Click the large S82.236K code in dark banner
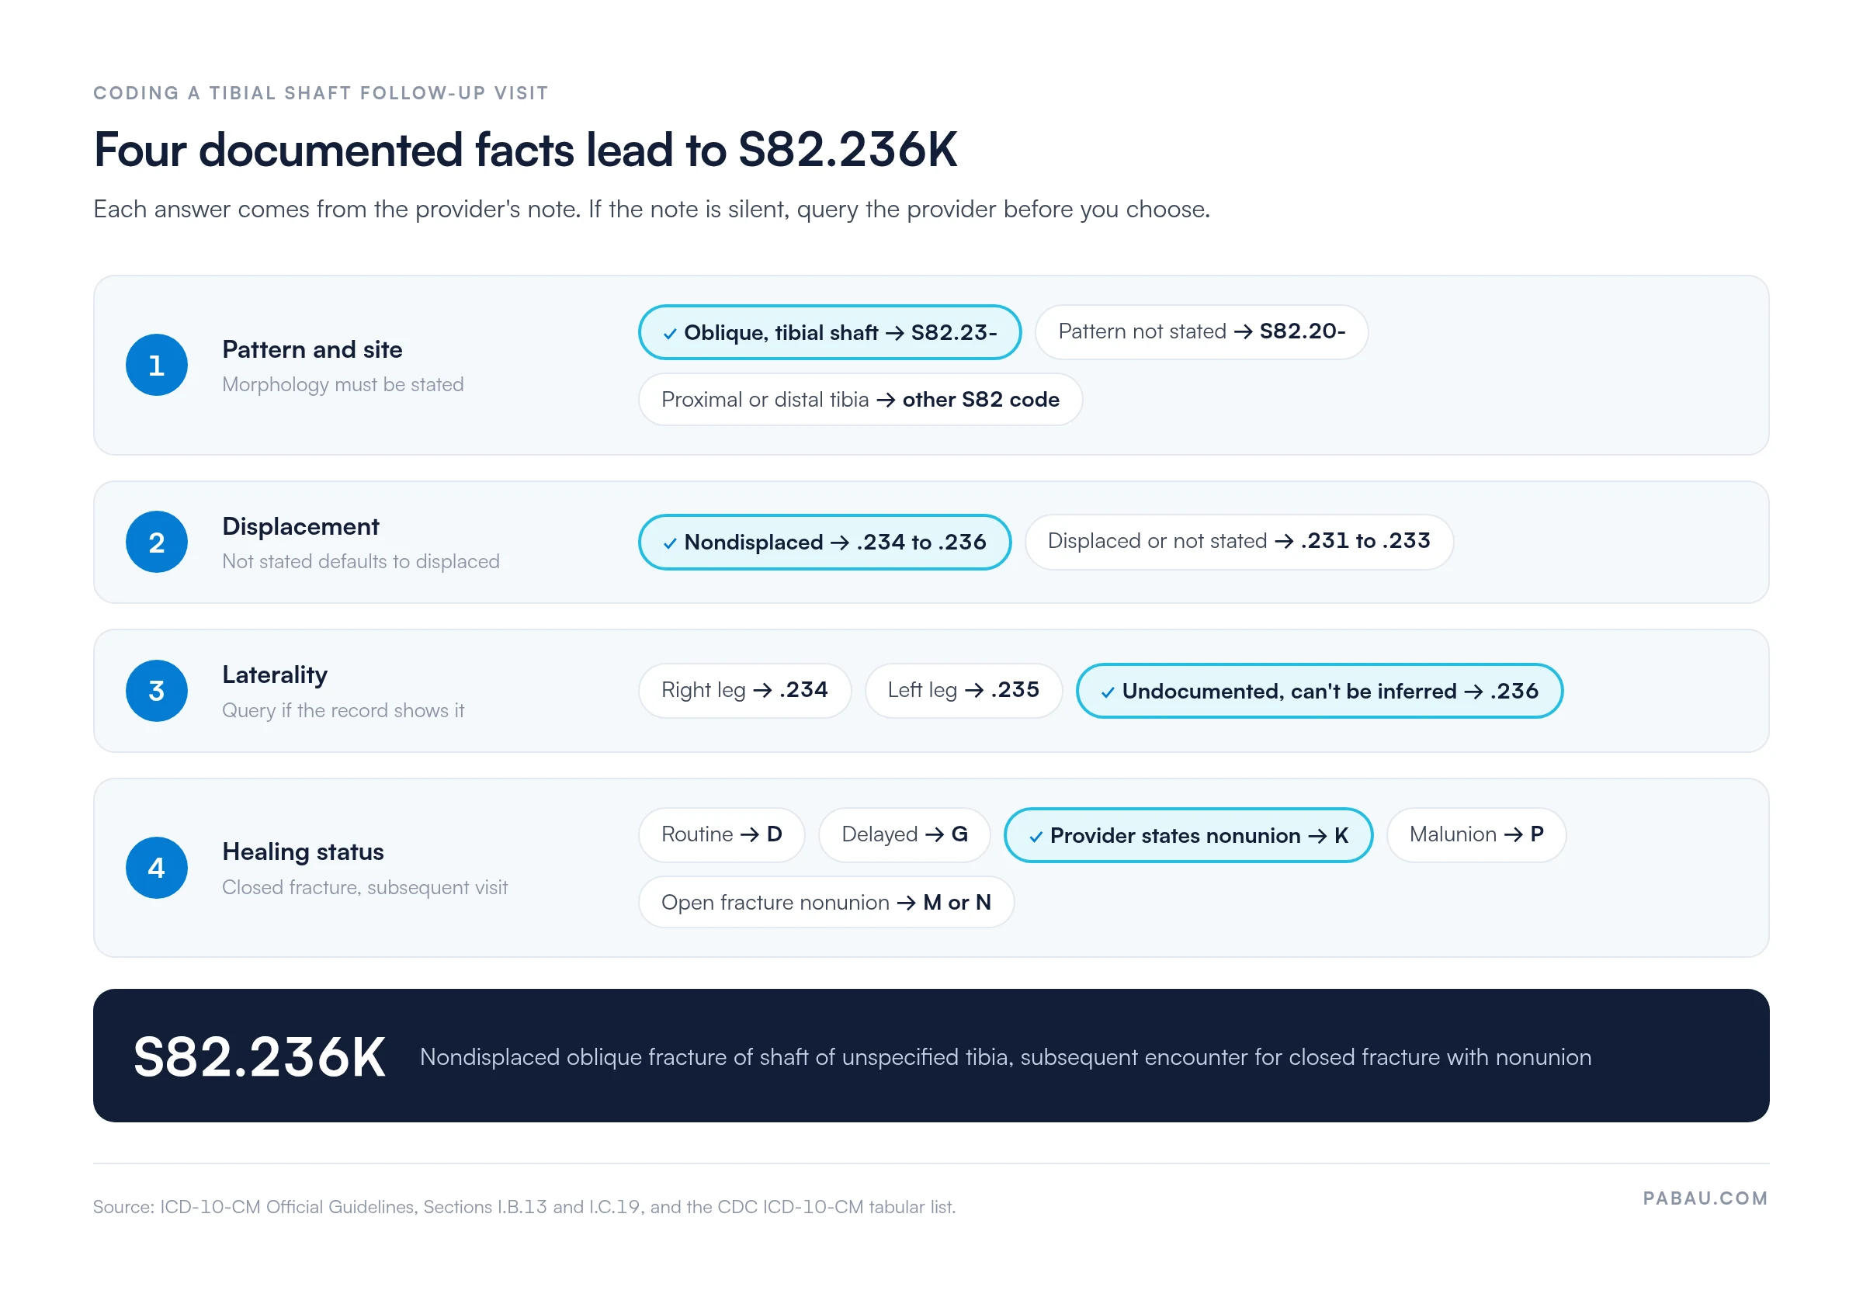This screenshot has height=1290, width=1863. [259, 1058]
